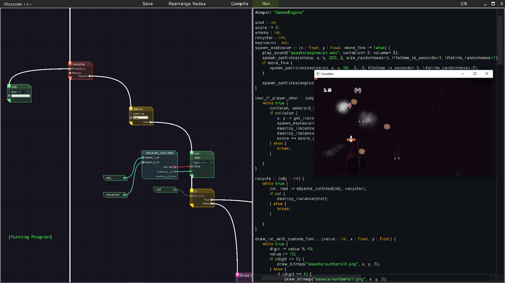This screenshot has width=505, height=283.
Task: Click the instance_1_id output pin
Action: (175, 171)
